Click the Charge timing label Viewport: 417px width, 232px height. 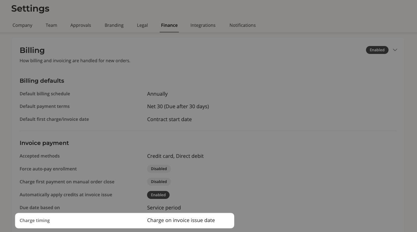pyautogui.click(x=35, y=220)
